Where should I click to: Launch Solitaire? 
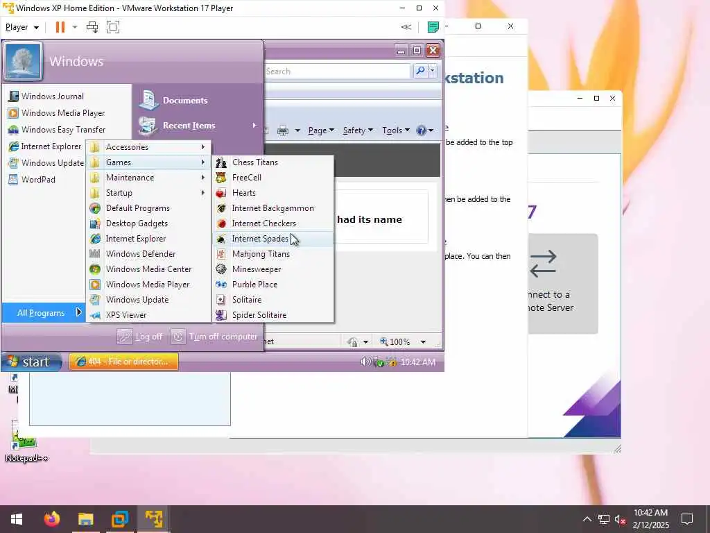click(273, 300)
